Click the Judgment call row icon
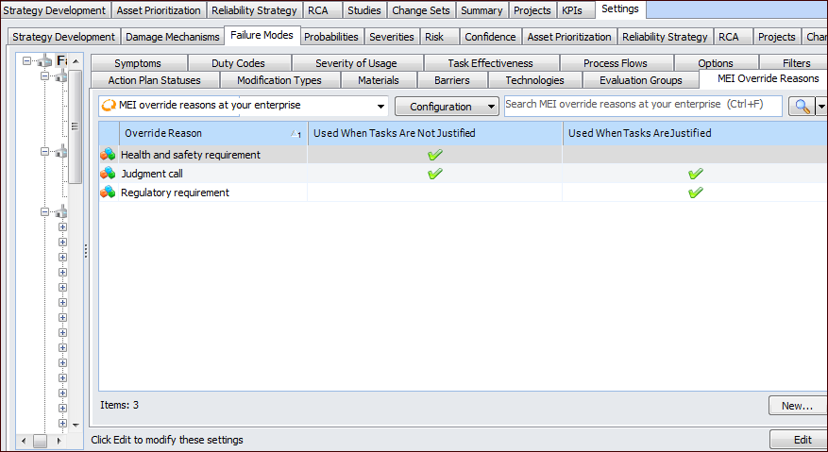Image resolution: width=828 pixels, height=452 pixels. [108, 174]
